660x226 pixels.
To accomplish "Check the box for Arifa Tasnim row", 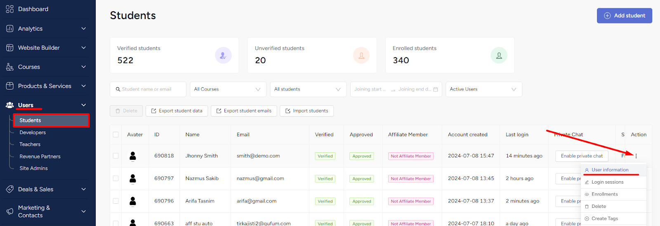I will pos(116,201).
